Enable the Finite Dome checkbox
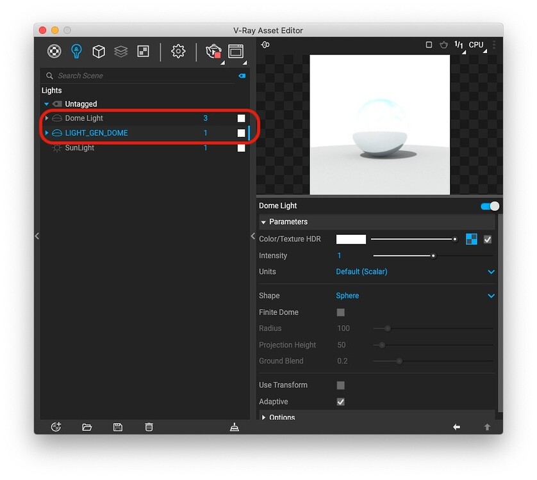Image resolution: width=537 pixels, height=480 pixels. (340, 312)
